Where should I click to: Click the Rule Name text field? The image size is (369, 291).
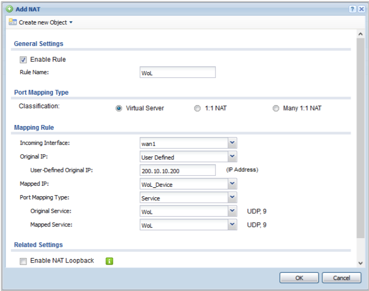(178, 73)
